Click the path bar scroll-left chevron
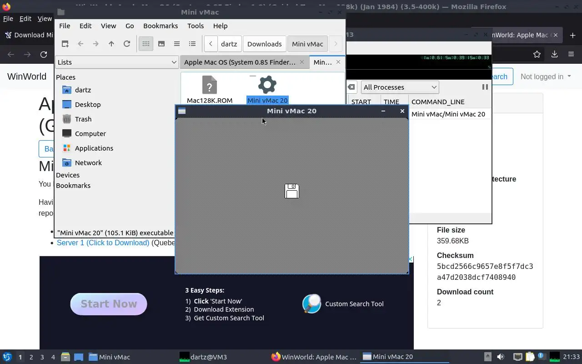 tap(211, 44)
